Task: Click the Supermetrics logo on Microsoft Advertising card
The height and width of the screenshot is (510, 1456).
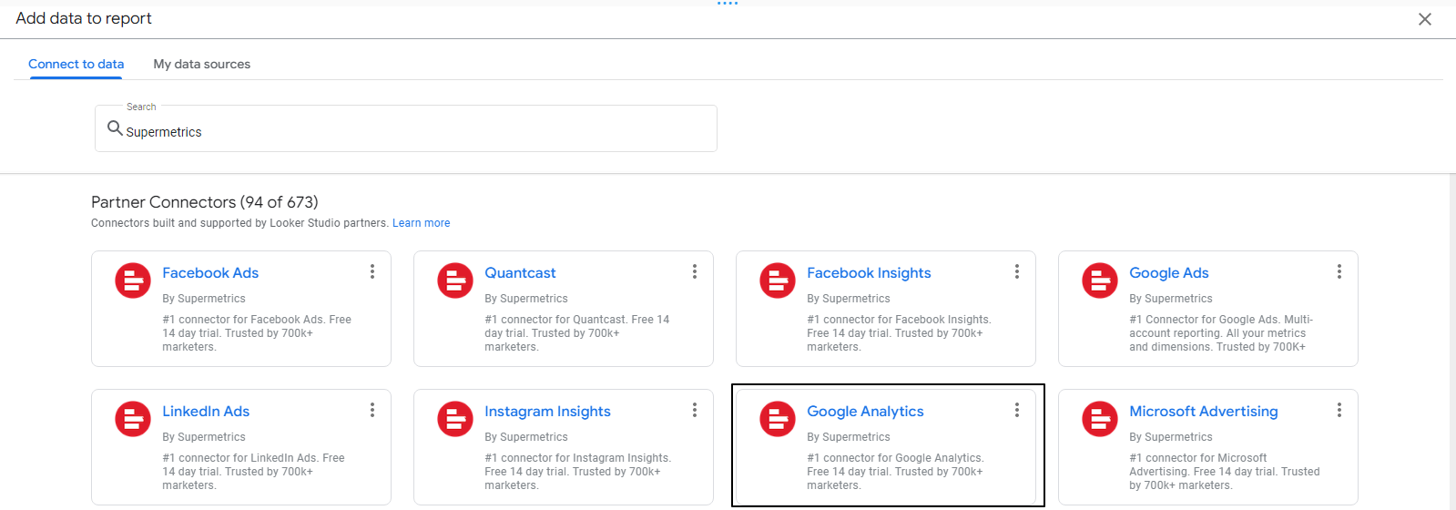Action: tap(1100, 419)
